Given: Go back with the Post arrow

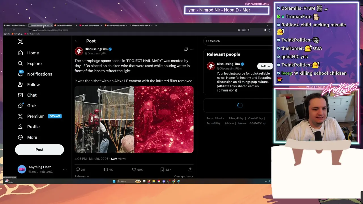Looking at the screenshot, I should pyautogui.click(x=77, y=41).
